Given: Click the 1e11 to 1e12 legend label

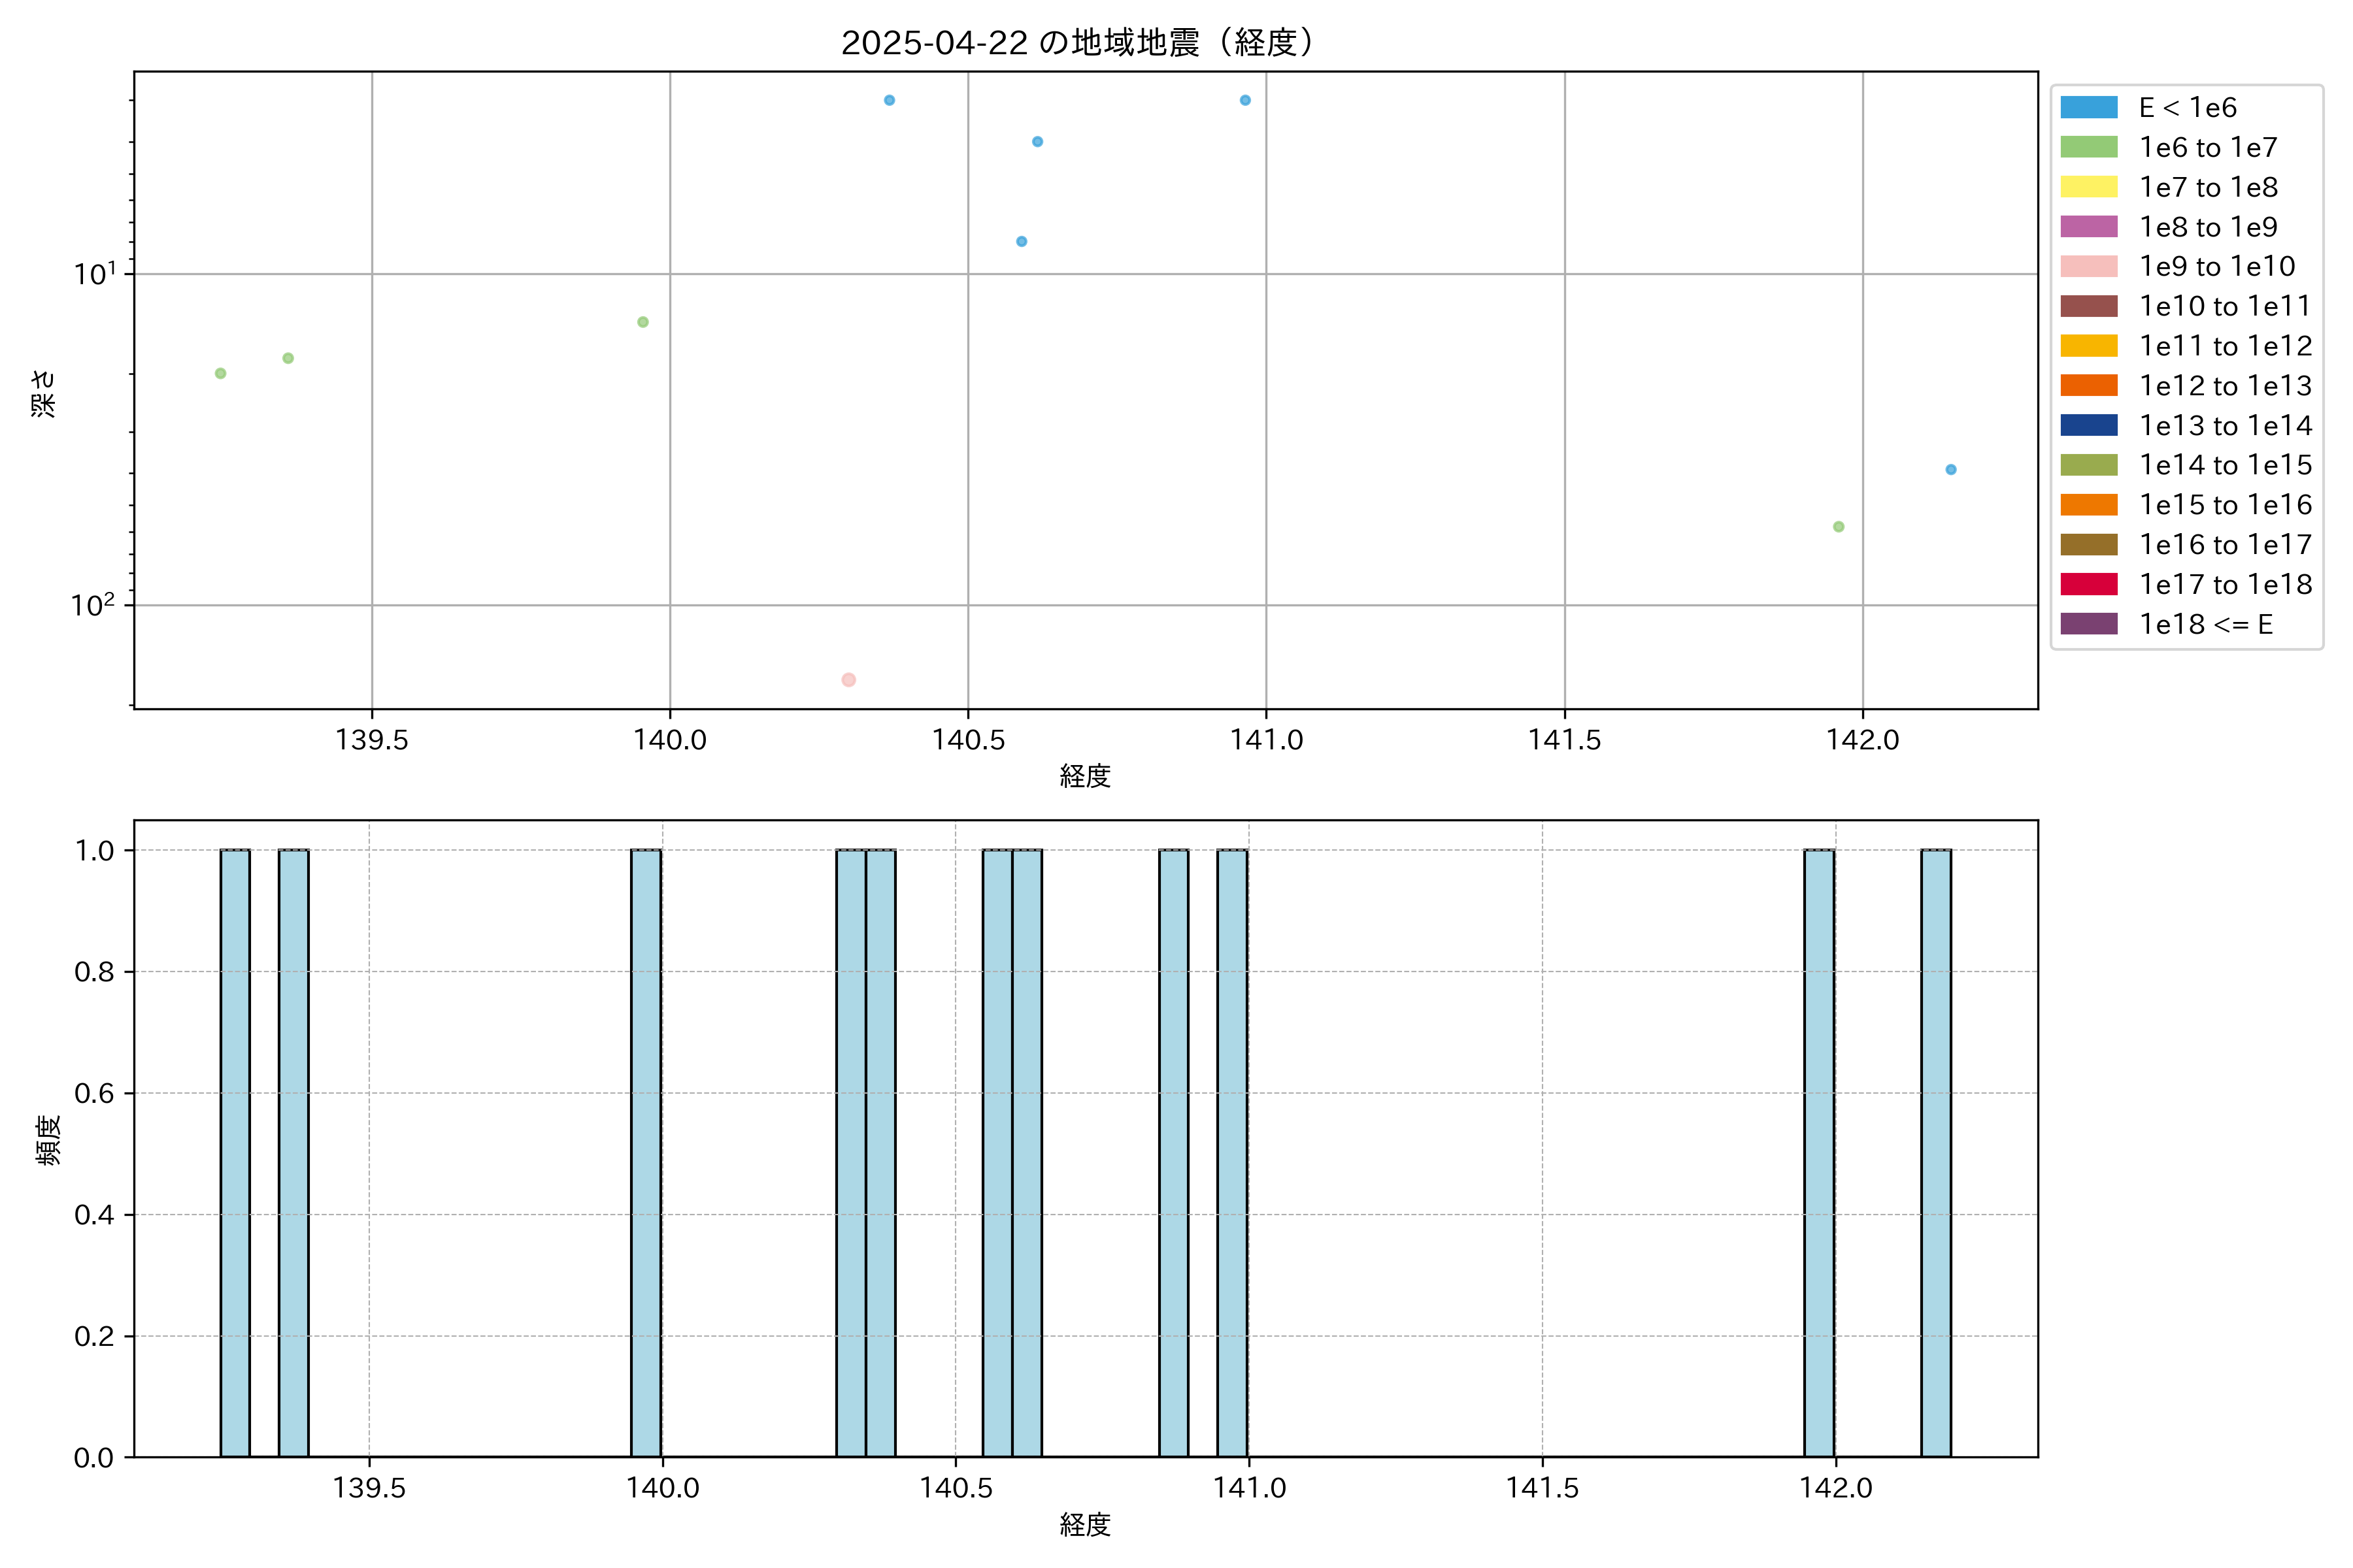Looking at the screenshot, I should [2225, 346].
